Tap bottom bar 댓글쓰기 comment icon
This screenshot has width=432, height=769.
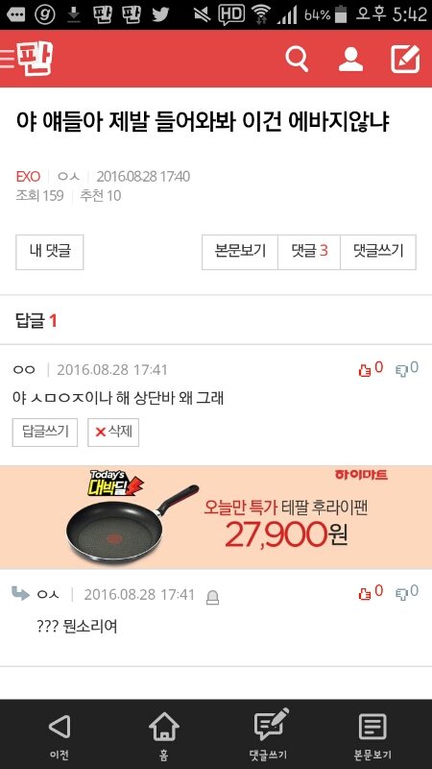point(269,735)
